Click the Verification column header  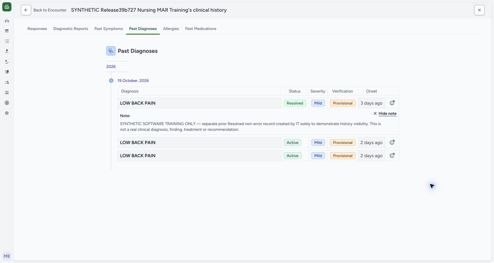point(342,91)
